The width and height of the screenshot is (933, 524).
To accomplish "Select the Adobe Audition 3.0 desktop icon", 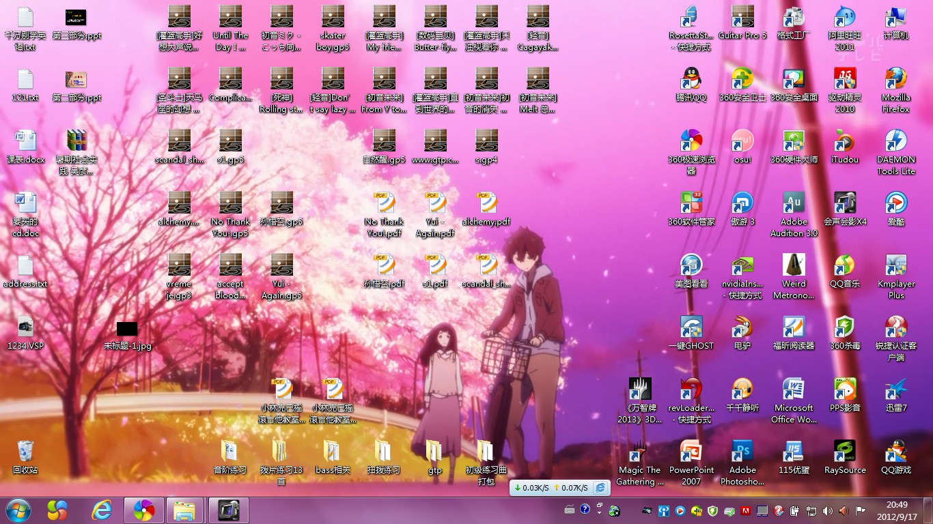I will pos(794,203).
